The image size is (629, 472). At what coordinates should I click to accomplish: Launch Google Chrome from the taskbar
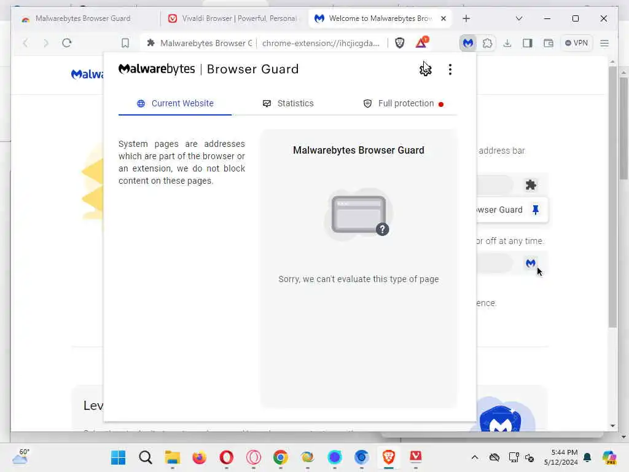coord(280,457)
